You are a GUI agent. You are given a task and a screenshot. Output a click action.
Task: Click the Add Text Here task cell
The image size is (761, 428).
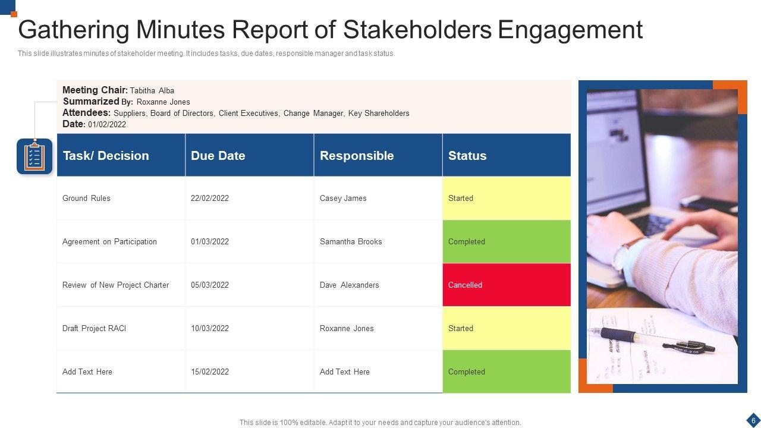click(87, 372)
